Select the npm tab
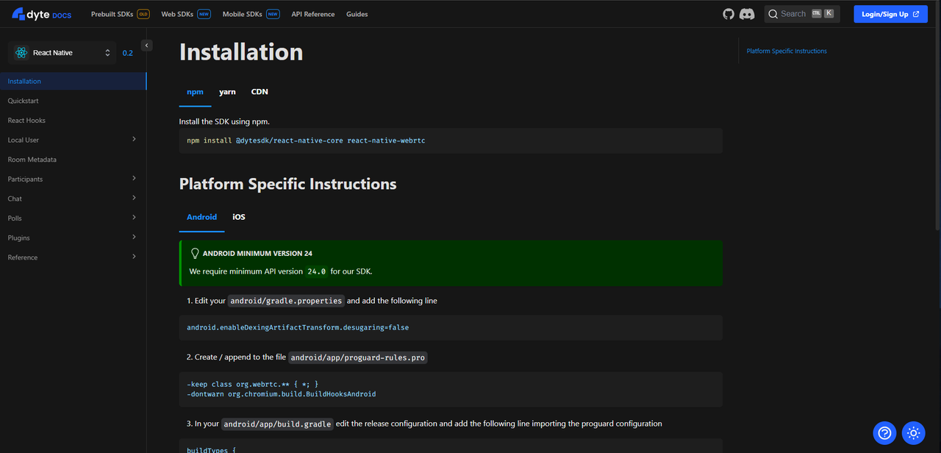This screenshot has height=453, width=941. (195, 92)
